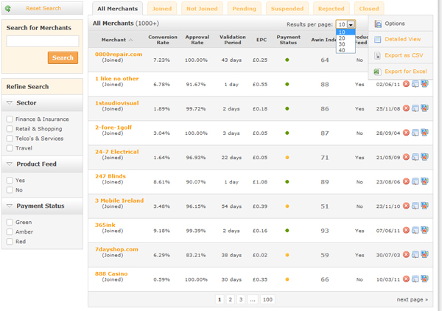Click the window icon in 2-fore-1golf row
Viewport: 442px width, 311px height.
415,133
